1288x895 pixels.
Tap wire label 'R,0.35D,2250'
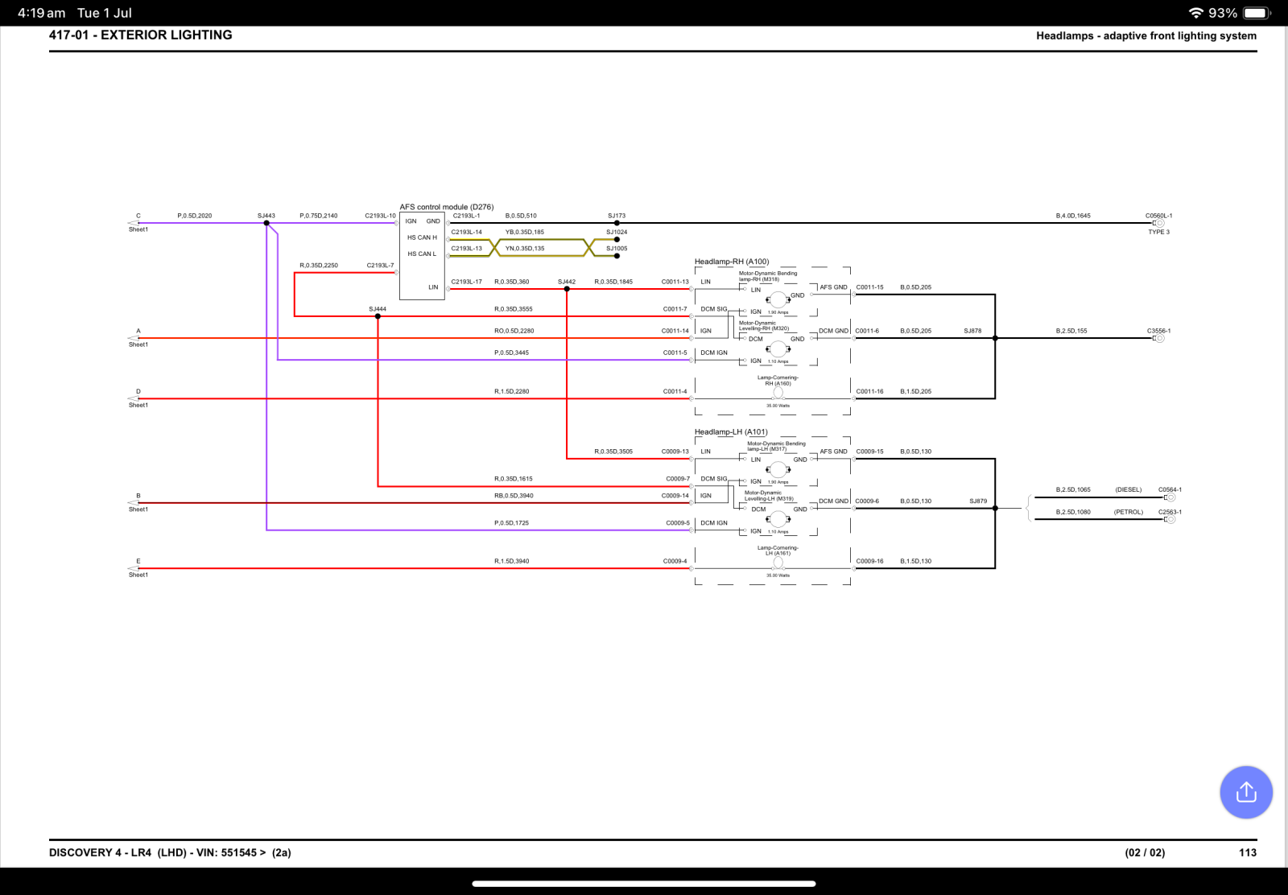(x=319, y=265)
